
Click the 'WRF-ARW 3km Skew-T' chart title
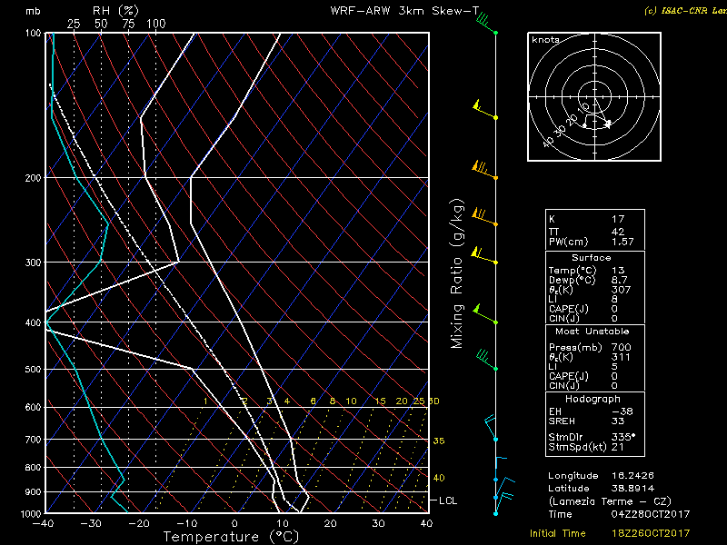404,11
